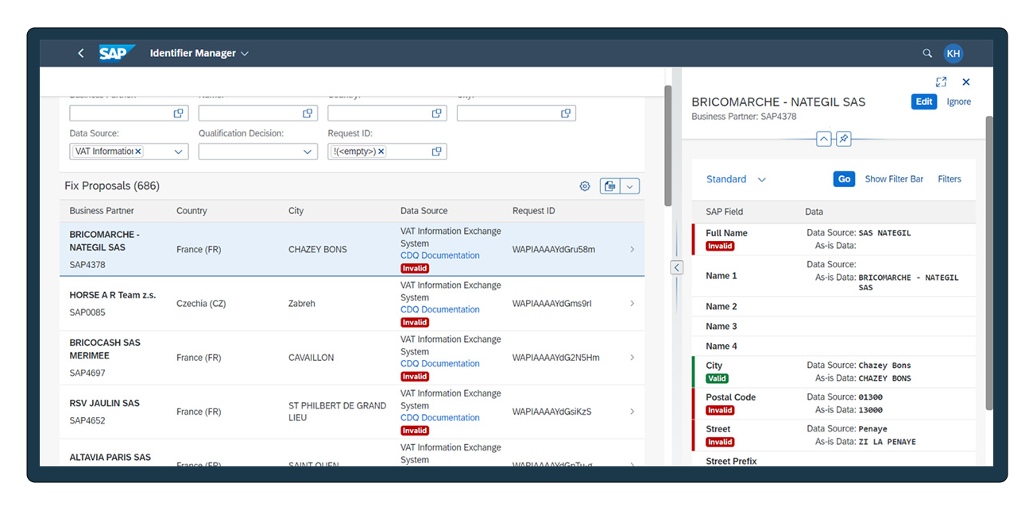Open the export options dropdown arrow
The image size is (1033, 506).
point(629,186)
